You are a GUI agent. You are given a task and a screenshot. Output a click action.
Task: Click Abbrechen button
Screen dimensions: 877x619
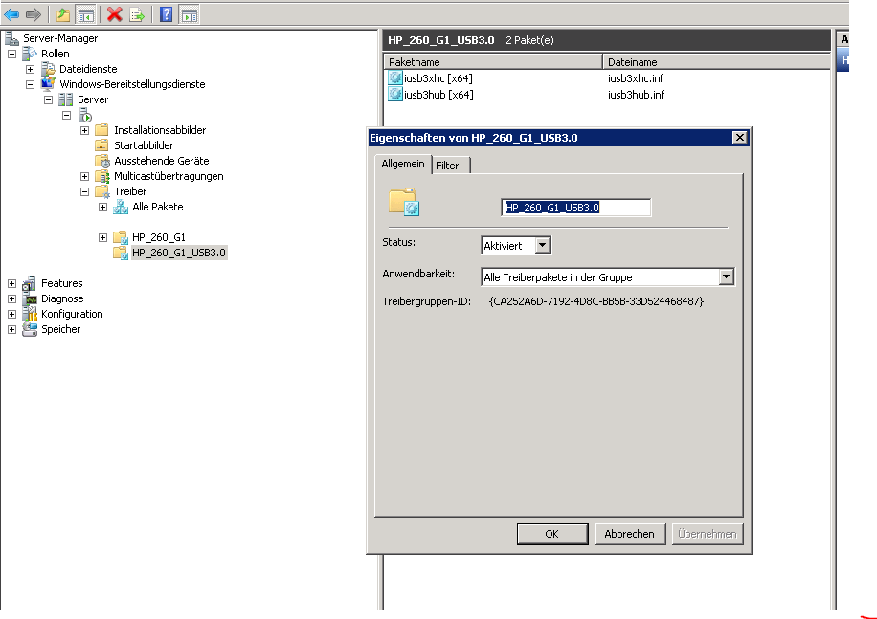point(629,534)
